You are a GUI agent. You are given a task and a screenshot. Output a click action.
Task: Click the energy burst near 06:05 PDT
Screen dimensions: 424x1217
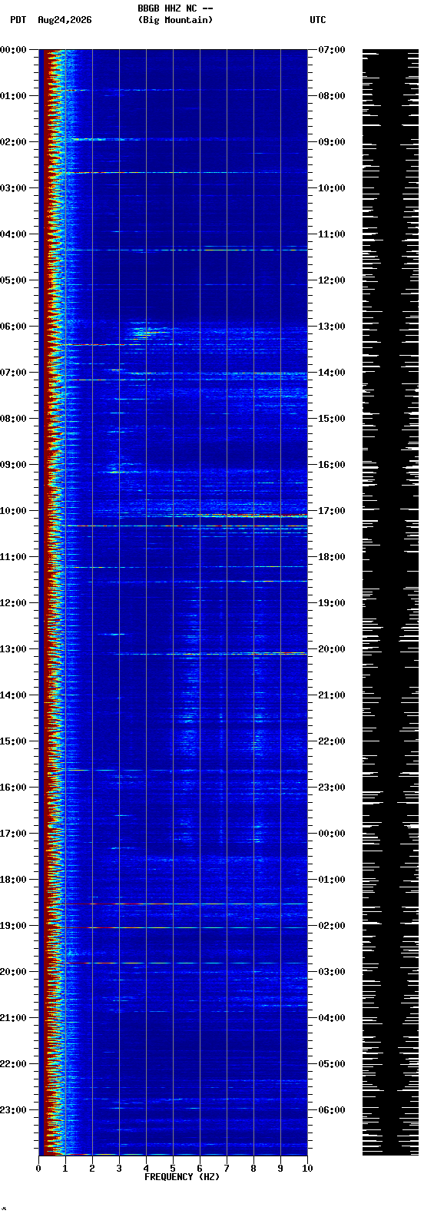tap(149, 331)
